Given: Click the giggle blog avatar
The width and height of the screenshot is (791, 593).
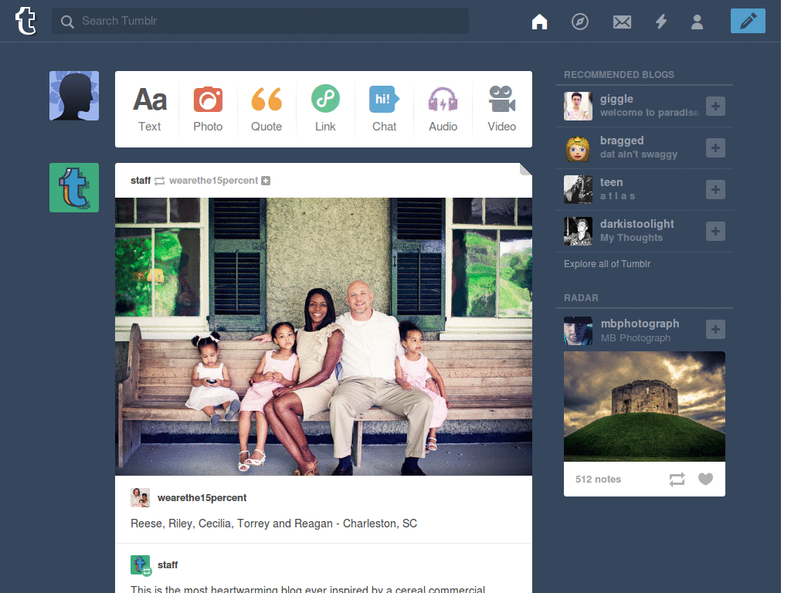Looking at the screenshot, I should 578,106.
